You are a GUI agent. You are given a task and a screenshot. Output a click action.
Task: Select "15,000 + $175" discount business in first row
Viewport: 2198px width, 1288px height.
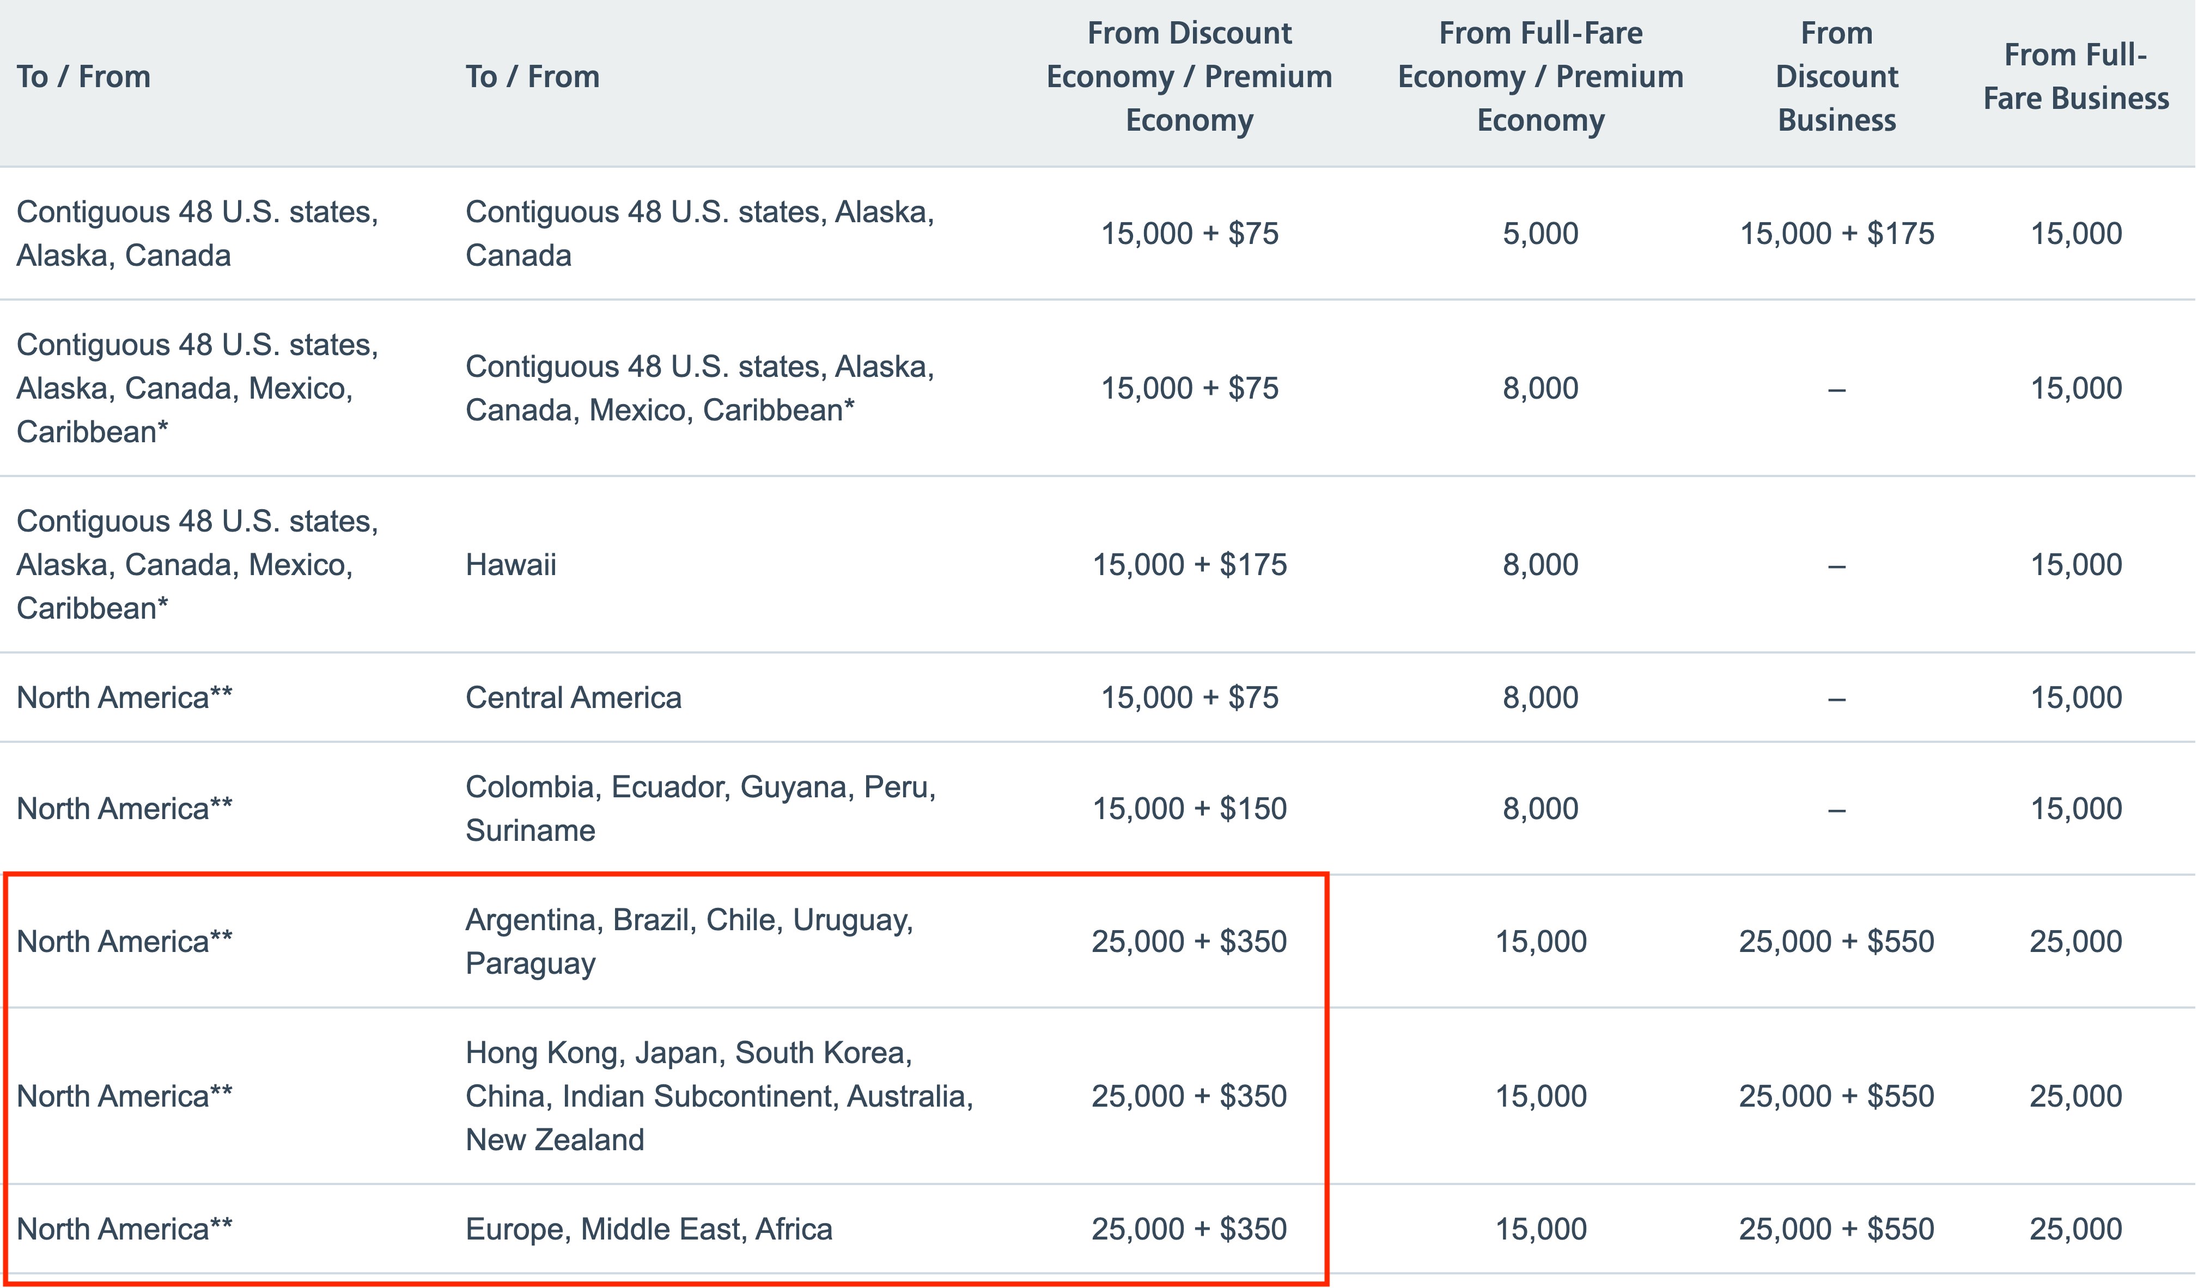(1837, 234)
